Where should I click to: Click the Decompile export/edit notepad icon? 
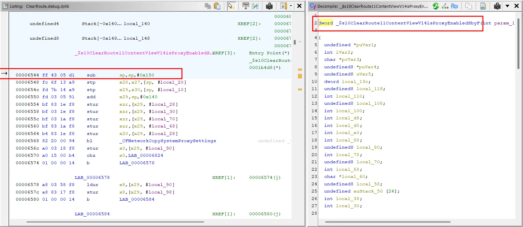pos(483,6)
